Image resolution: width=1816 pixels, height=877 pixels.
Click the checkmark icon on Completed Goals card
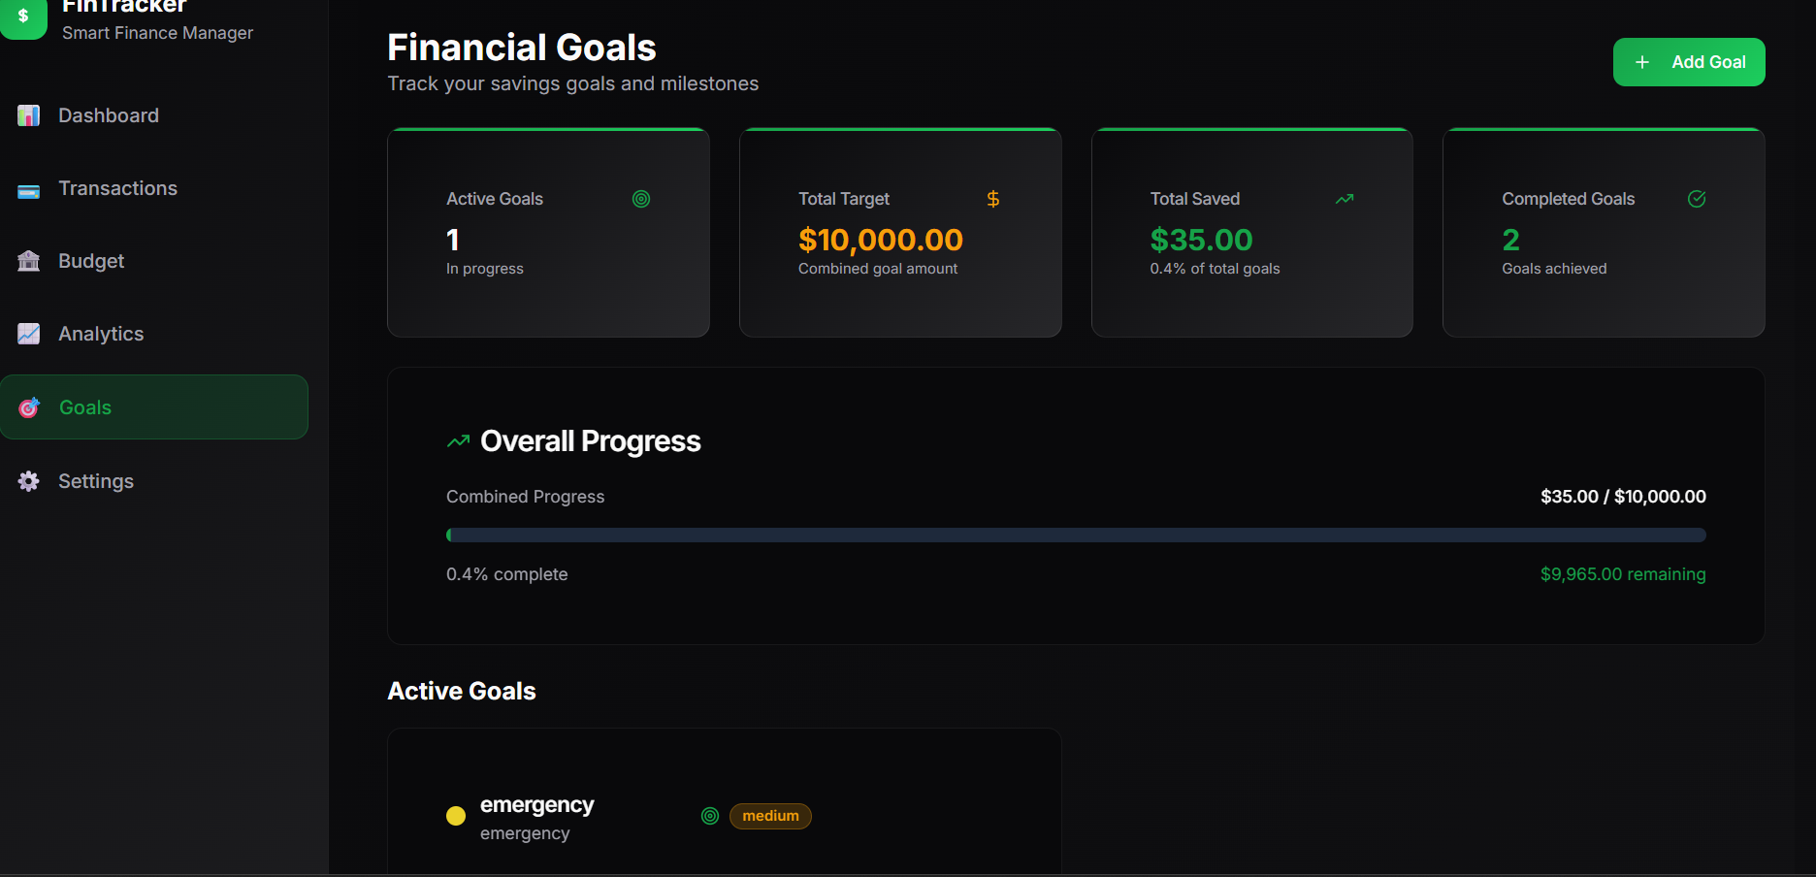pyautogui.click(x=1697, y=199)
